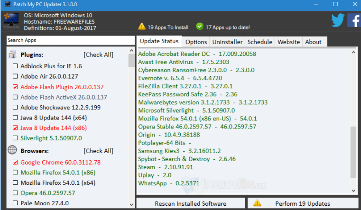Click update status scrollbar down arrow

point(353,191)
